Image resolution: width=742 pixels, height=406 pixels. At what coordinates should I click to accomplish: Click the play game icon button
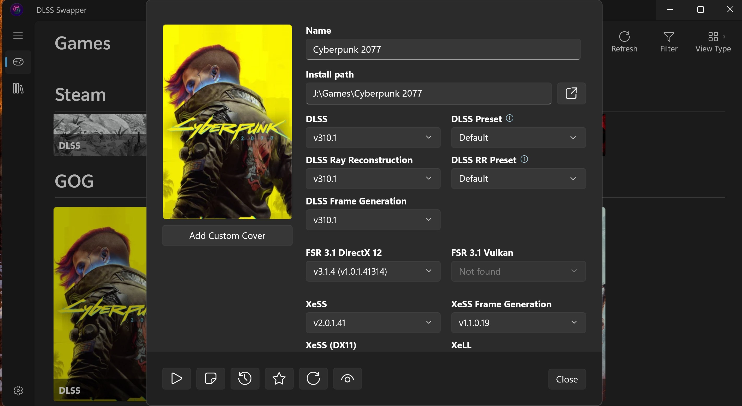click(x=176, y=378)
